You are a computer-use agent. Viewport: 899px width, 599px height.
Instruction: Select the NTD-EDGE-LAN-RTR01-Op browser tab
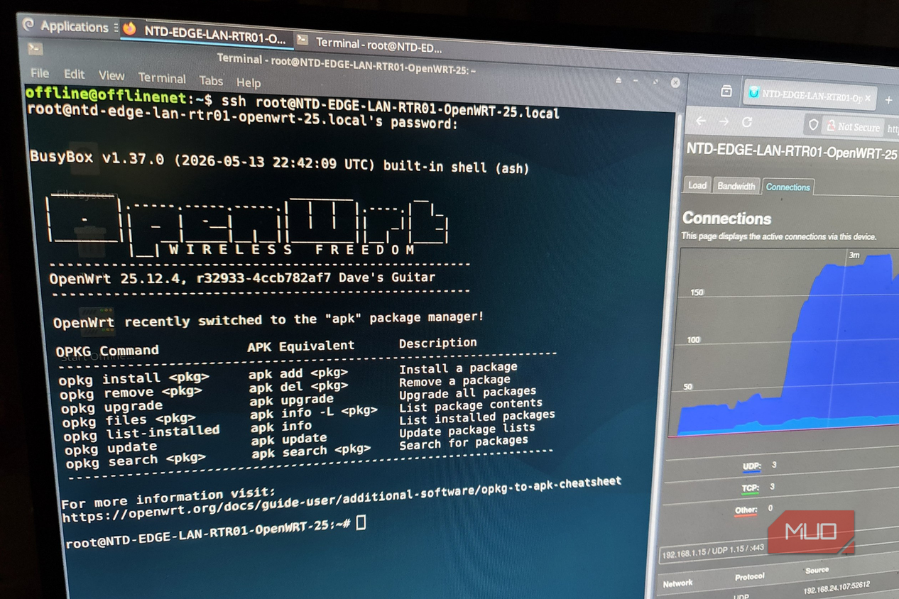tap(809, 95)
